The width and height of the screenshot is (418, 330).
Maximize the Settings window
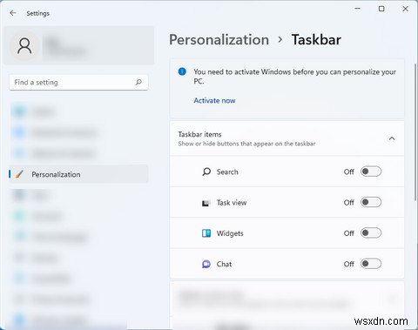coord(381,9)
